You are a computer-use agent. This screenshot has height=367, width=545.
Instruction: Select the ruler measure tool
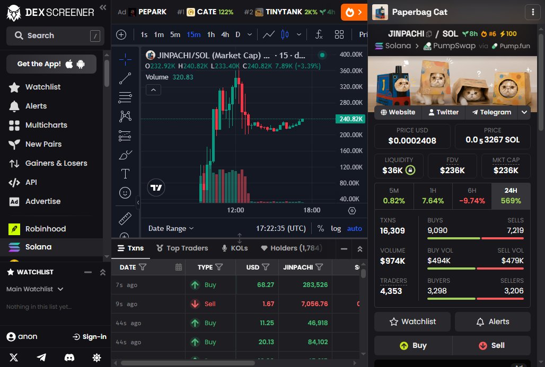click(125, 218)
